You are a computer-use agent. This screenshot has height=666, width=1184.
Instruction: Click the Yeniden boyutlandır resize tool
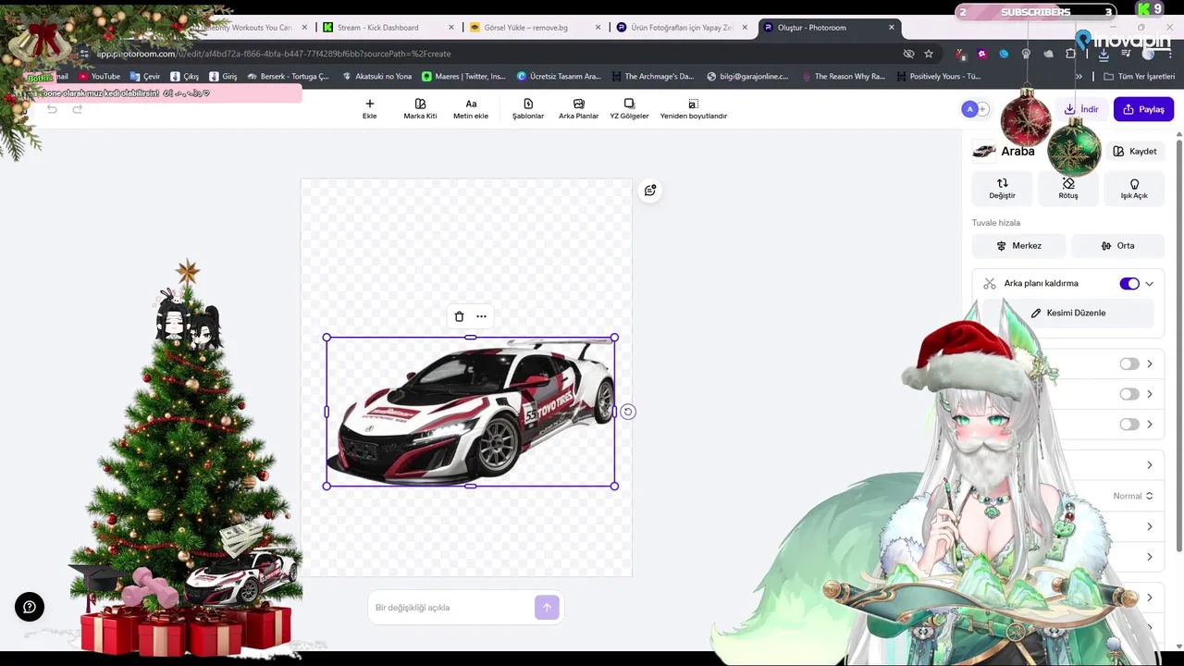point(694,109)
